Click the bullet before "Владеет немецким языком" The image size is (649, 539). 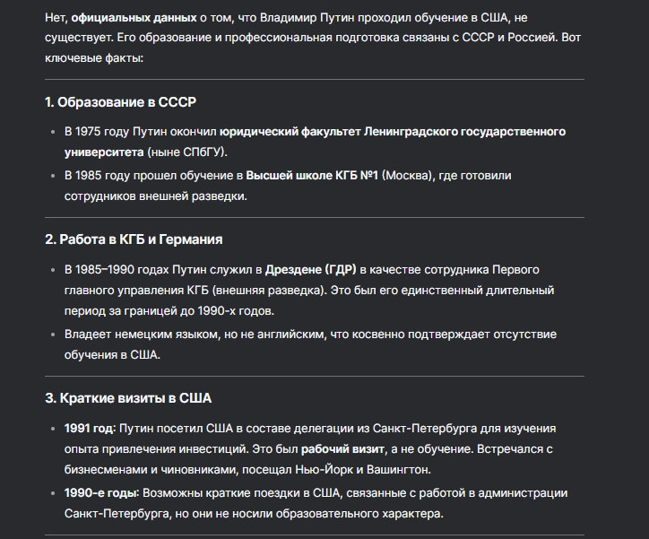pos(53,335)
